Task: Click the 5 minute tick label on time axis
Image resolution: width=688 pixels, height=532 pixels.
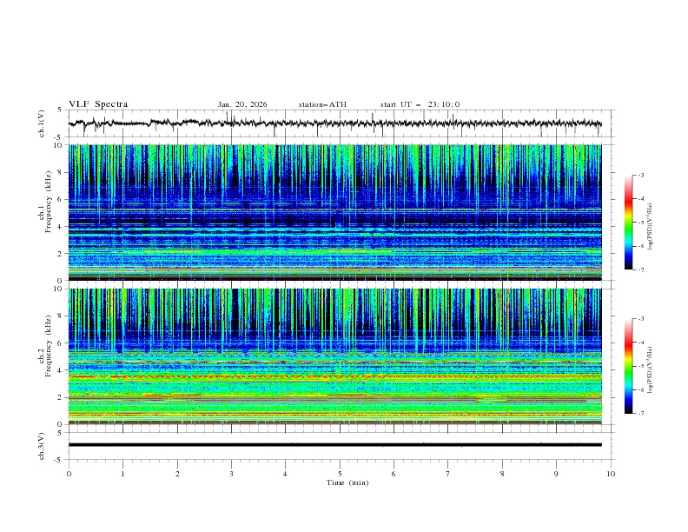Action: point(340,474)
